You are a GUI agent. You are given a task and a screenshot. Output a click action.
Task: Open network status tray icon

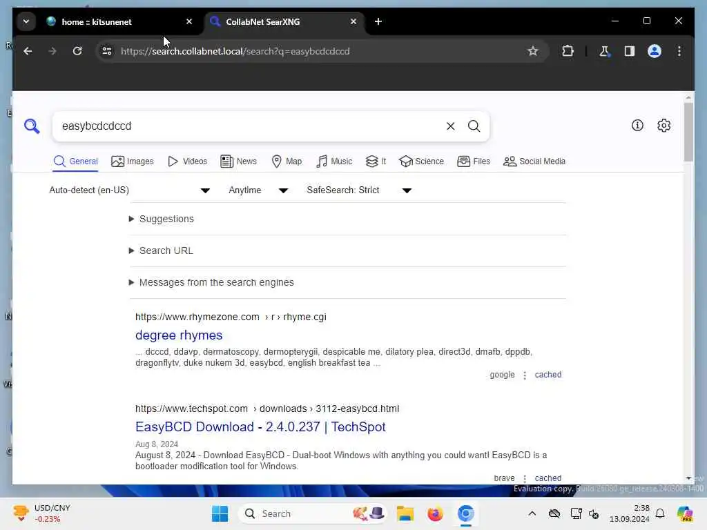pyautogui.click(x=575, y=513)
